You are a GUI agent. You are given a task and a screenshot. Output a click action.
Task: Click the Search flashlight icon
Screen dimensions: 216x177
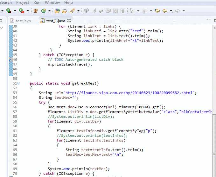pos(72,11)
